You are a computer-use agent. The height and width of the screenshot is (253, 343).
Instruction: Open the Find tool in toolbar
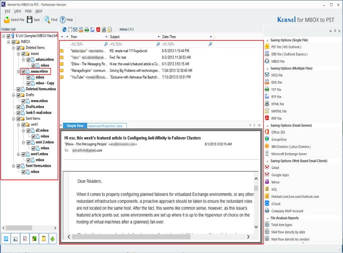tap(51, 20)
